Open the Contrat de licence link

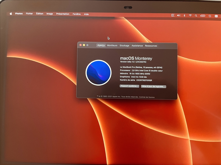[x=147, y=97]
